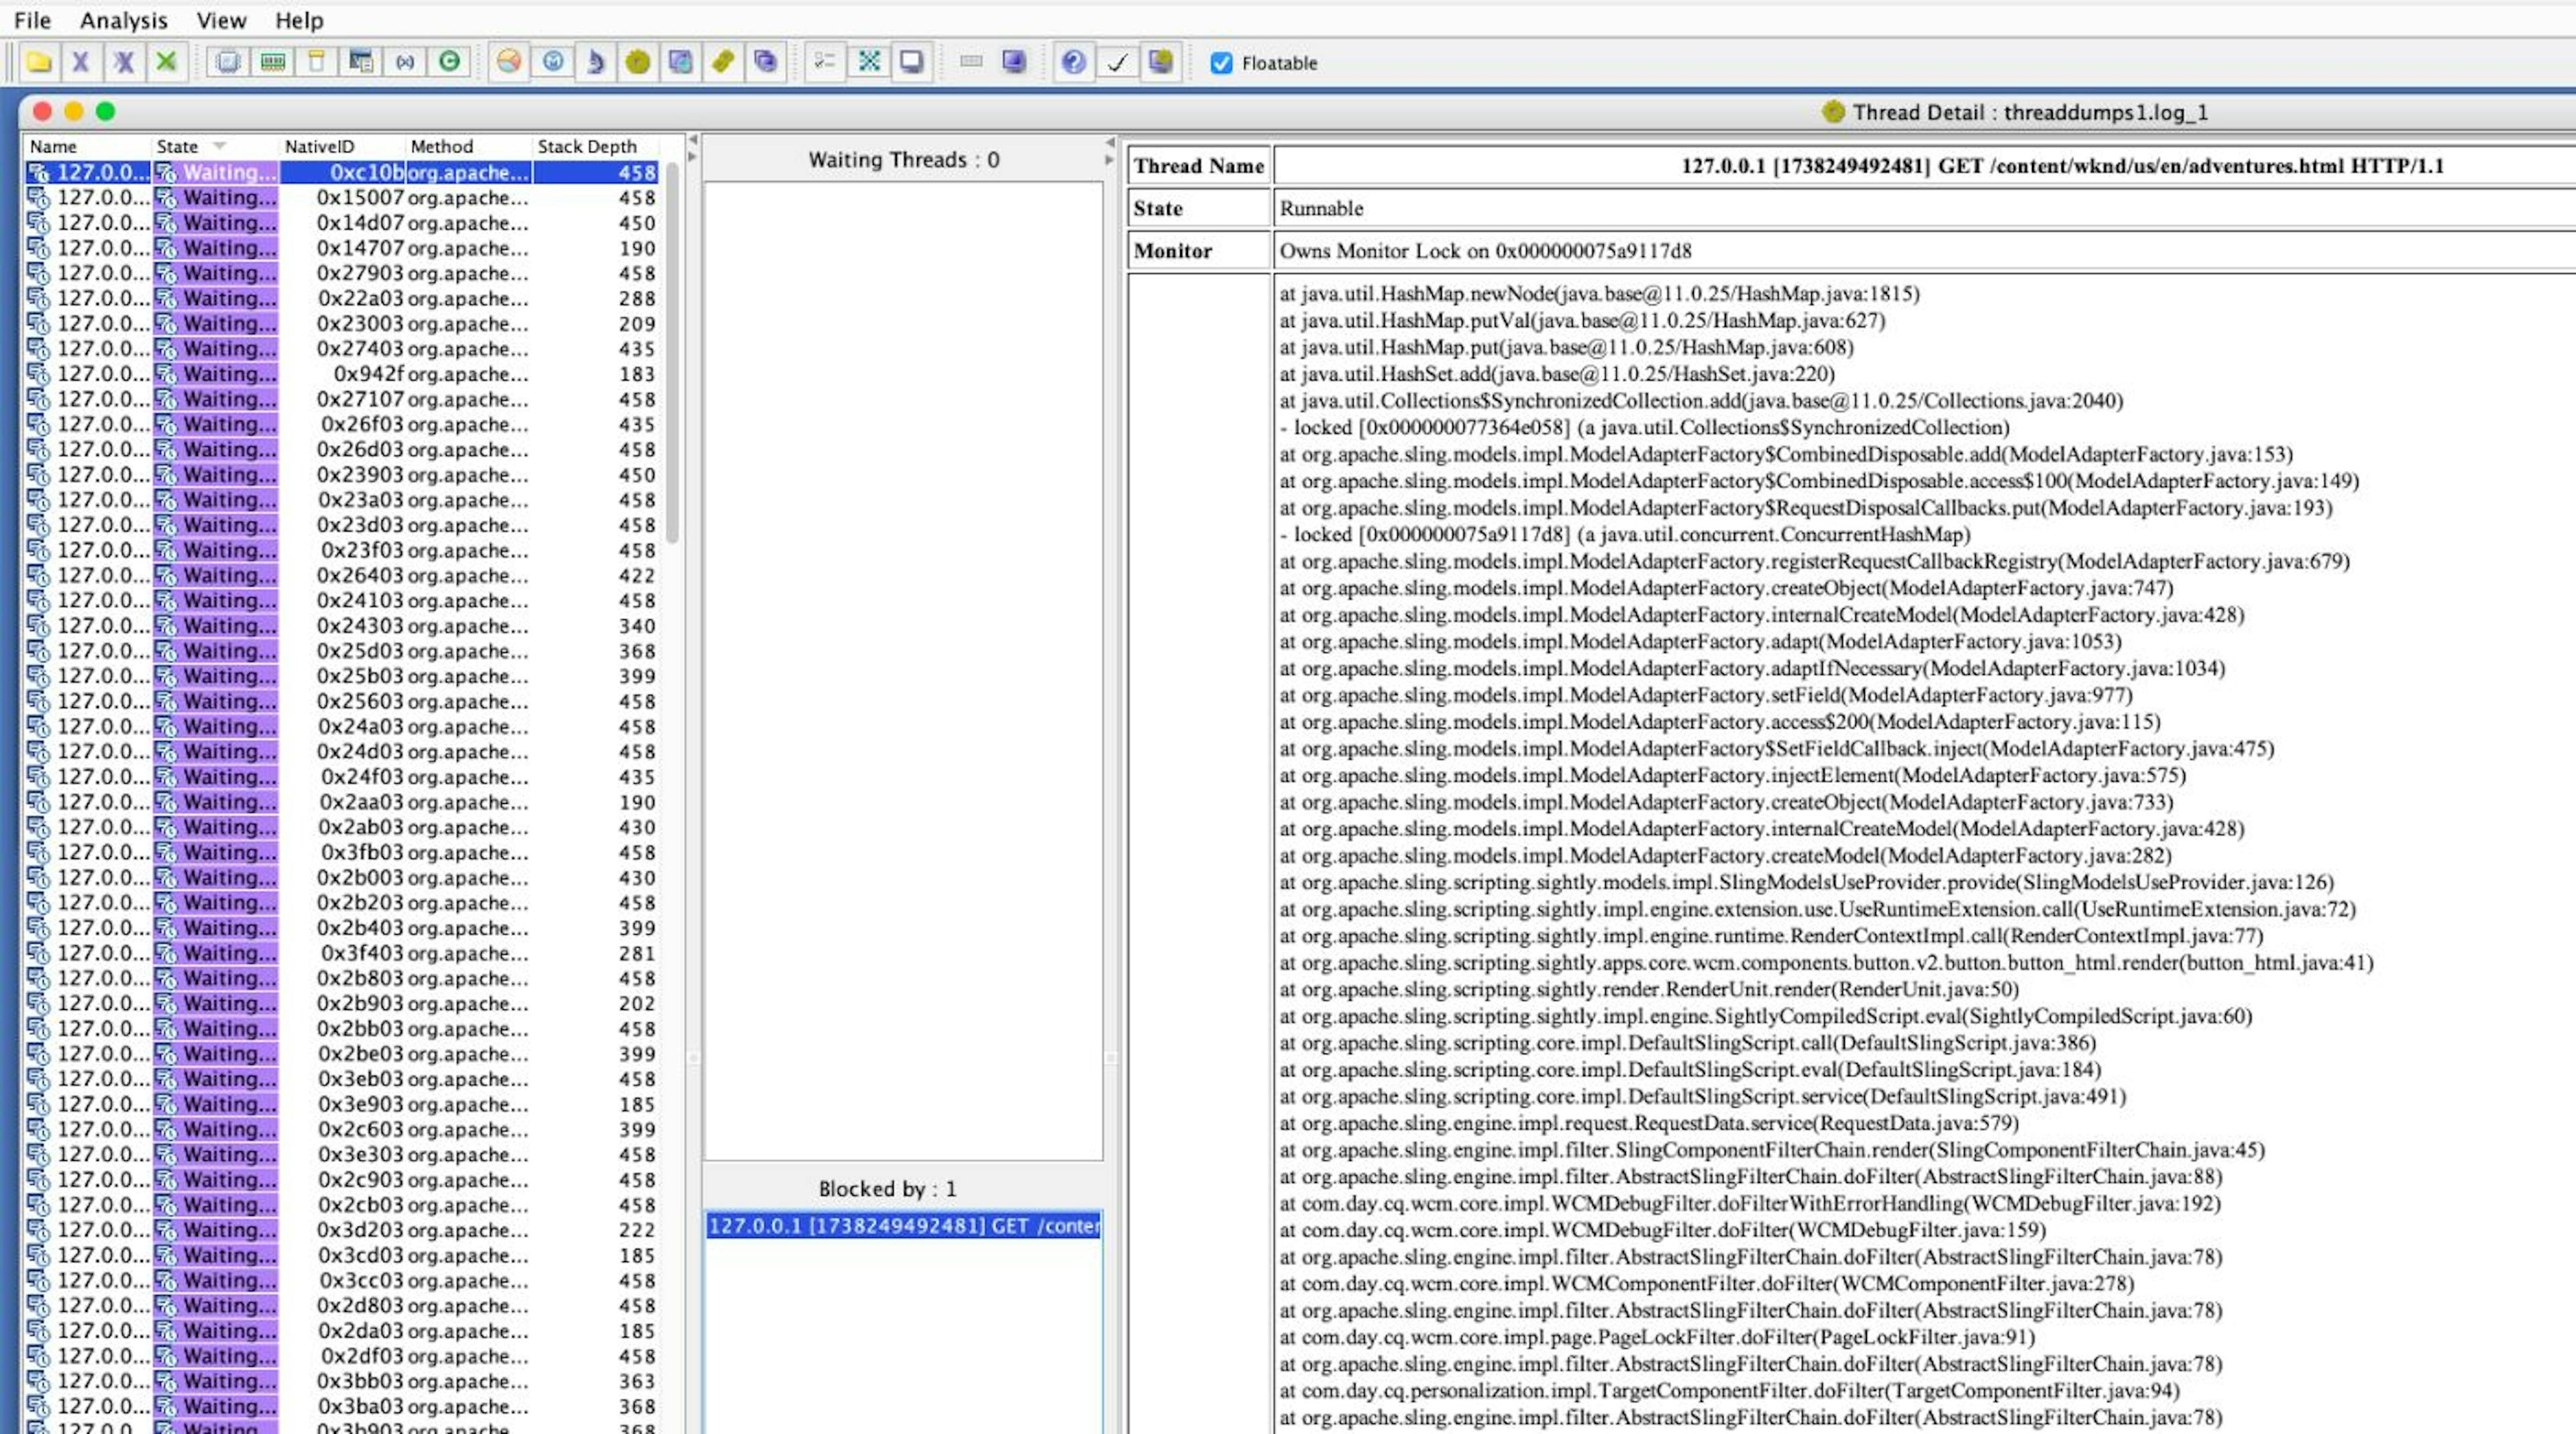This screenshot has height=1434, width=2576.
Task: Sort by Stack Depth column header
Action: pos(586,146)
